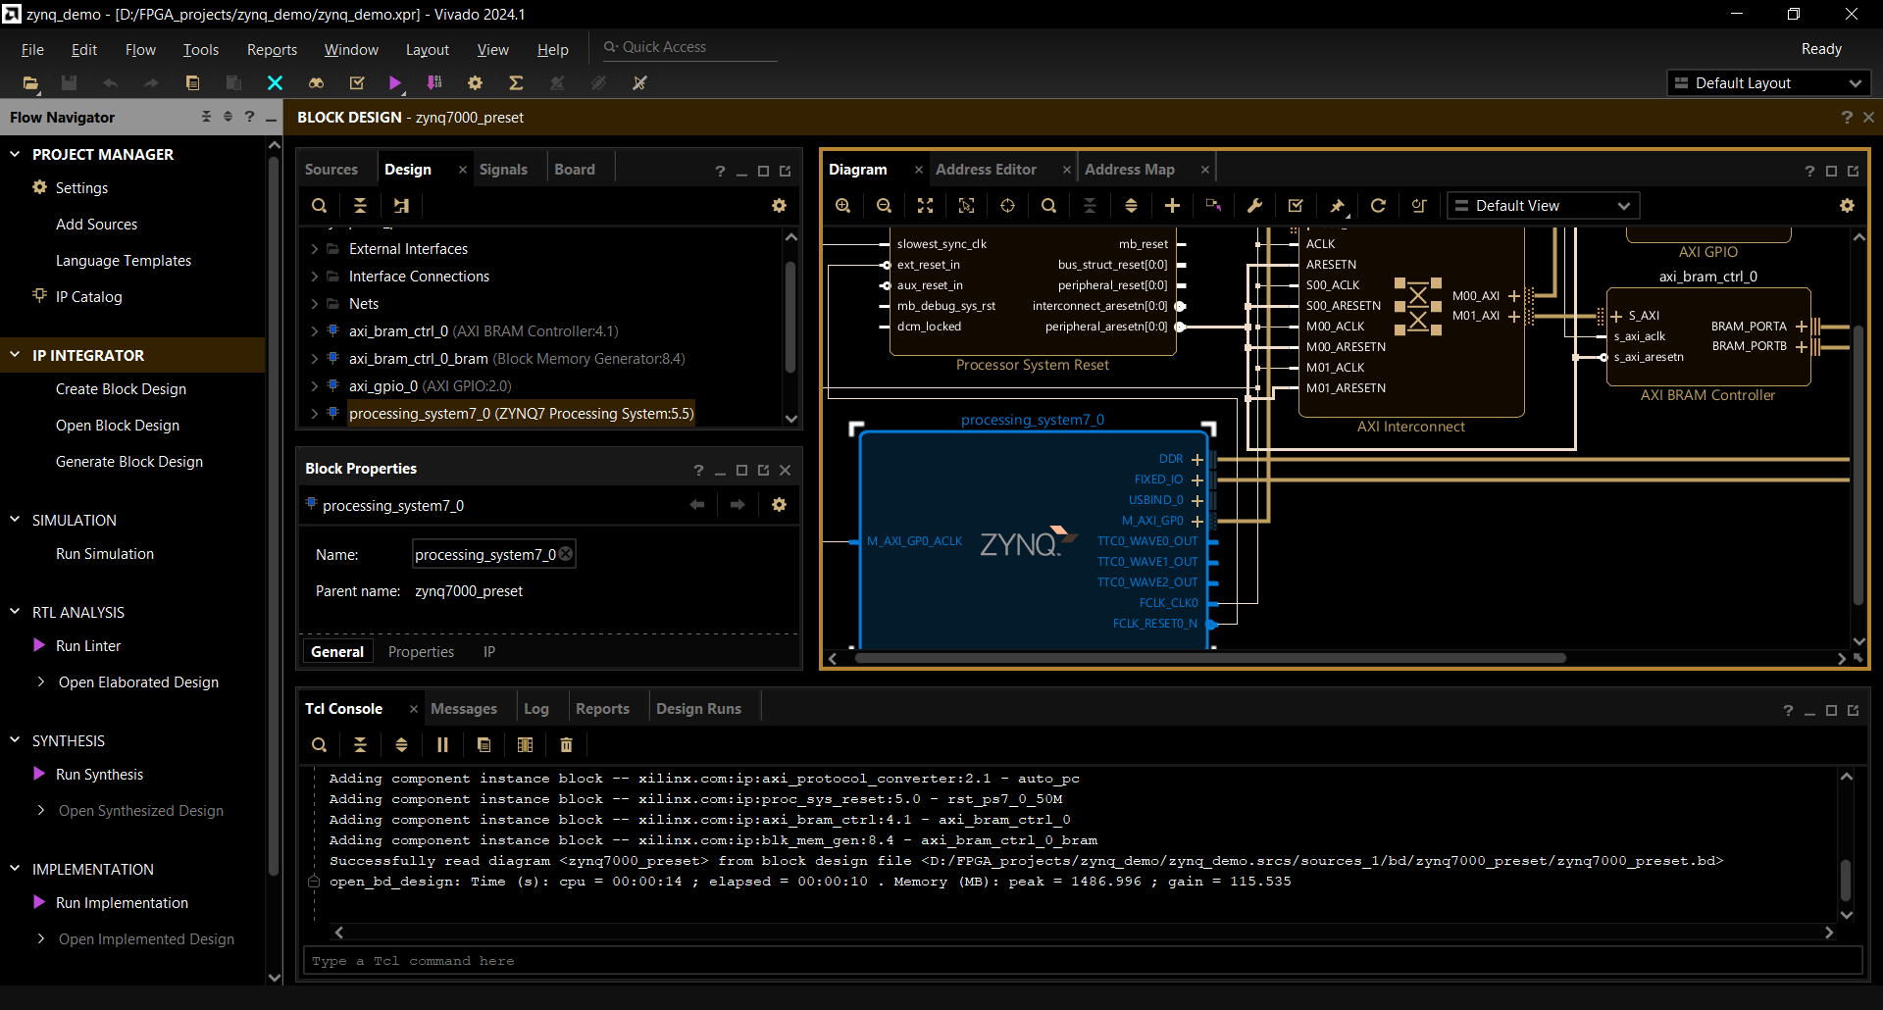Viewport: 1883px width, 1010px height.
Task: Click the binoculars Find icon
Action: click(316, 83)
